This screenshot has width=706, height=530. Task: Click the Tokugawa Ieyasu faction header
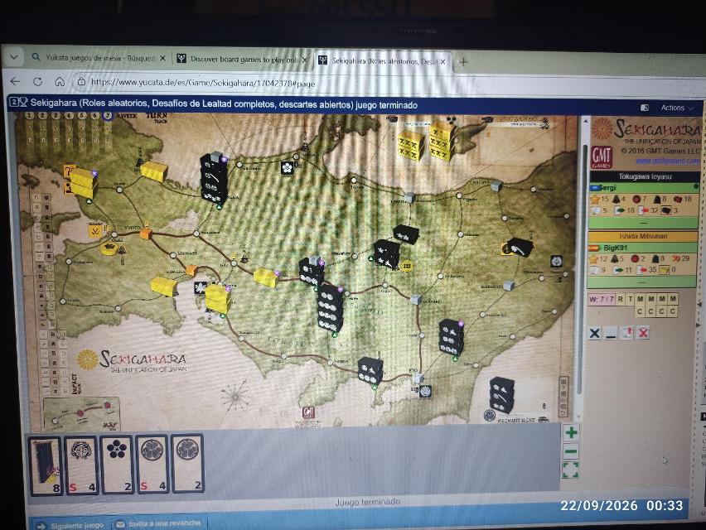click(x=645, y=176)
